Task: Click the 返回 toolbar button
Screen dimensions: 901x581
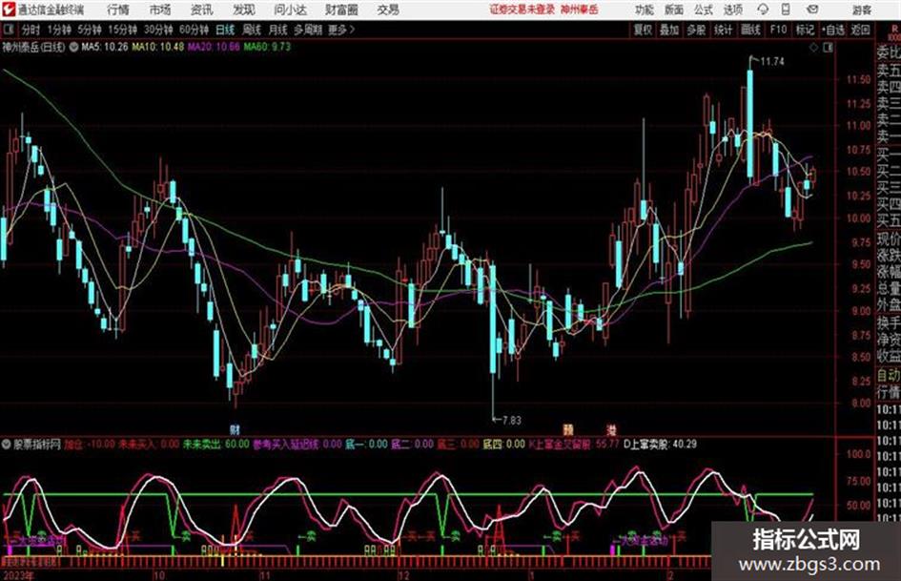Action: coord(860,30)
